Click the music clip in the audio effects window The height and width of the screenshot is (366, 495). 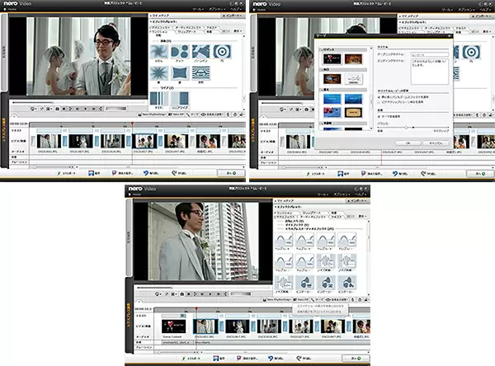point(177,342)
